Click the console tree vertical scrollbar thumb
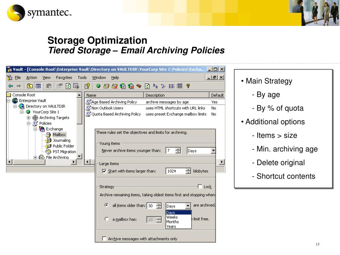The image size is (340, 255). pyautogui.click(x=79, y=111)
